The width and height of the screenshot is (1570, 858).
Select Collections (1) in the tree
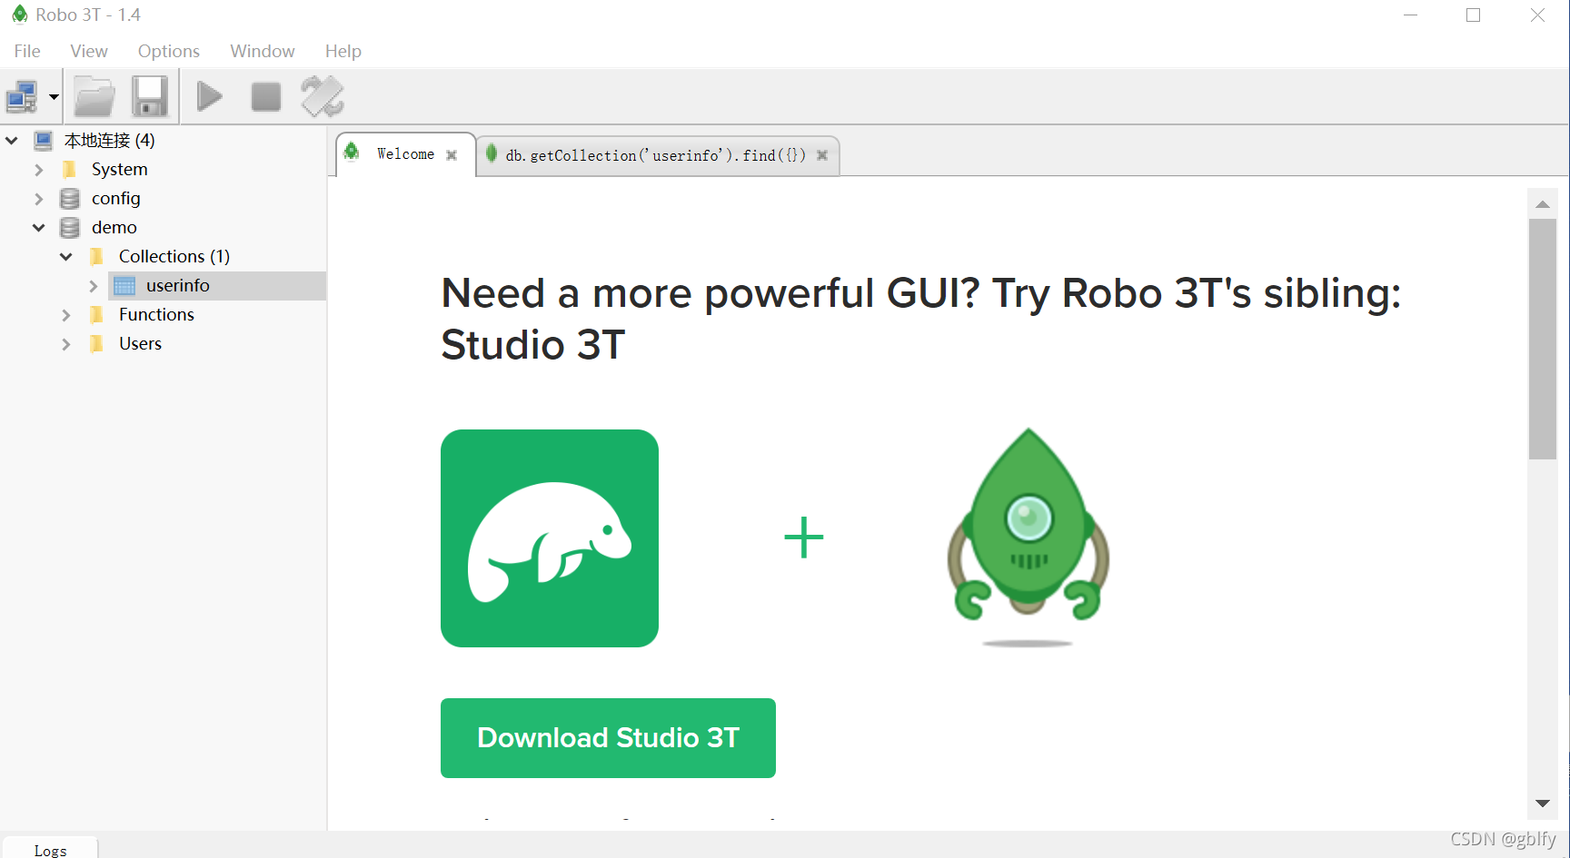pos(174,257)
